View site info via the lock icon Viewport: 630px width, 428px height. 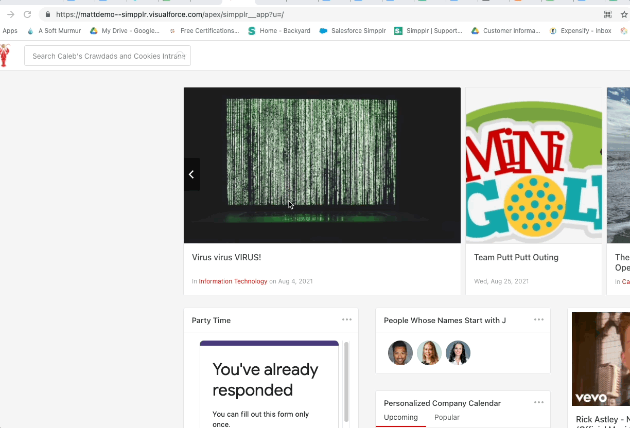(48, 14)
